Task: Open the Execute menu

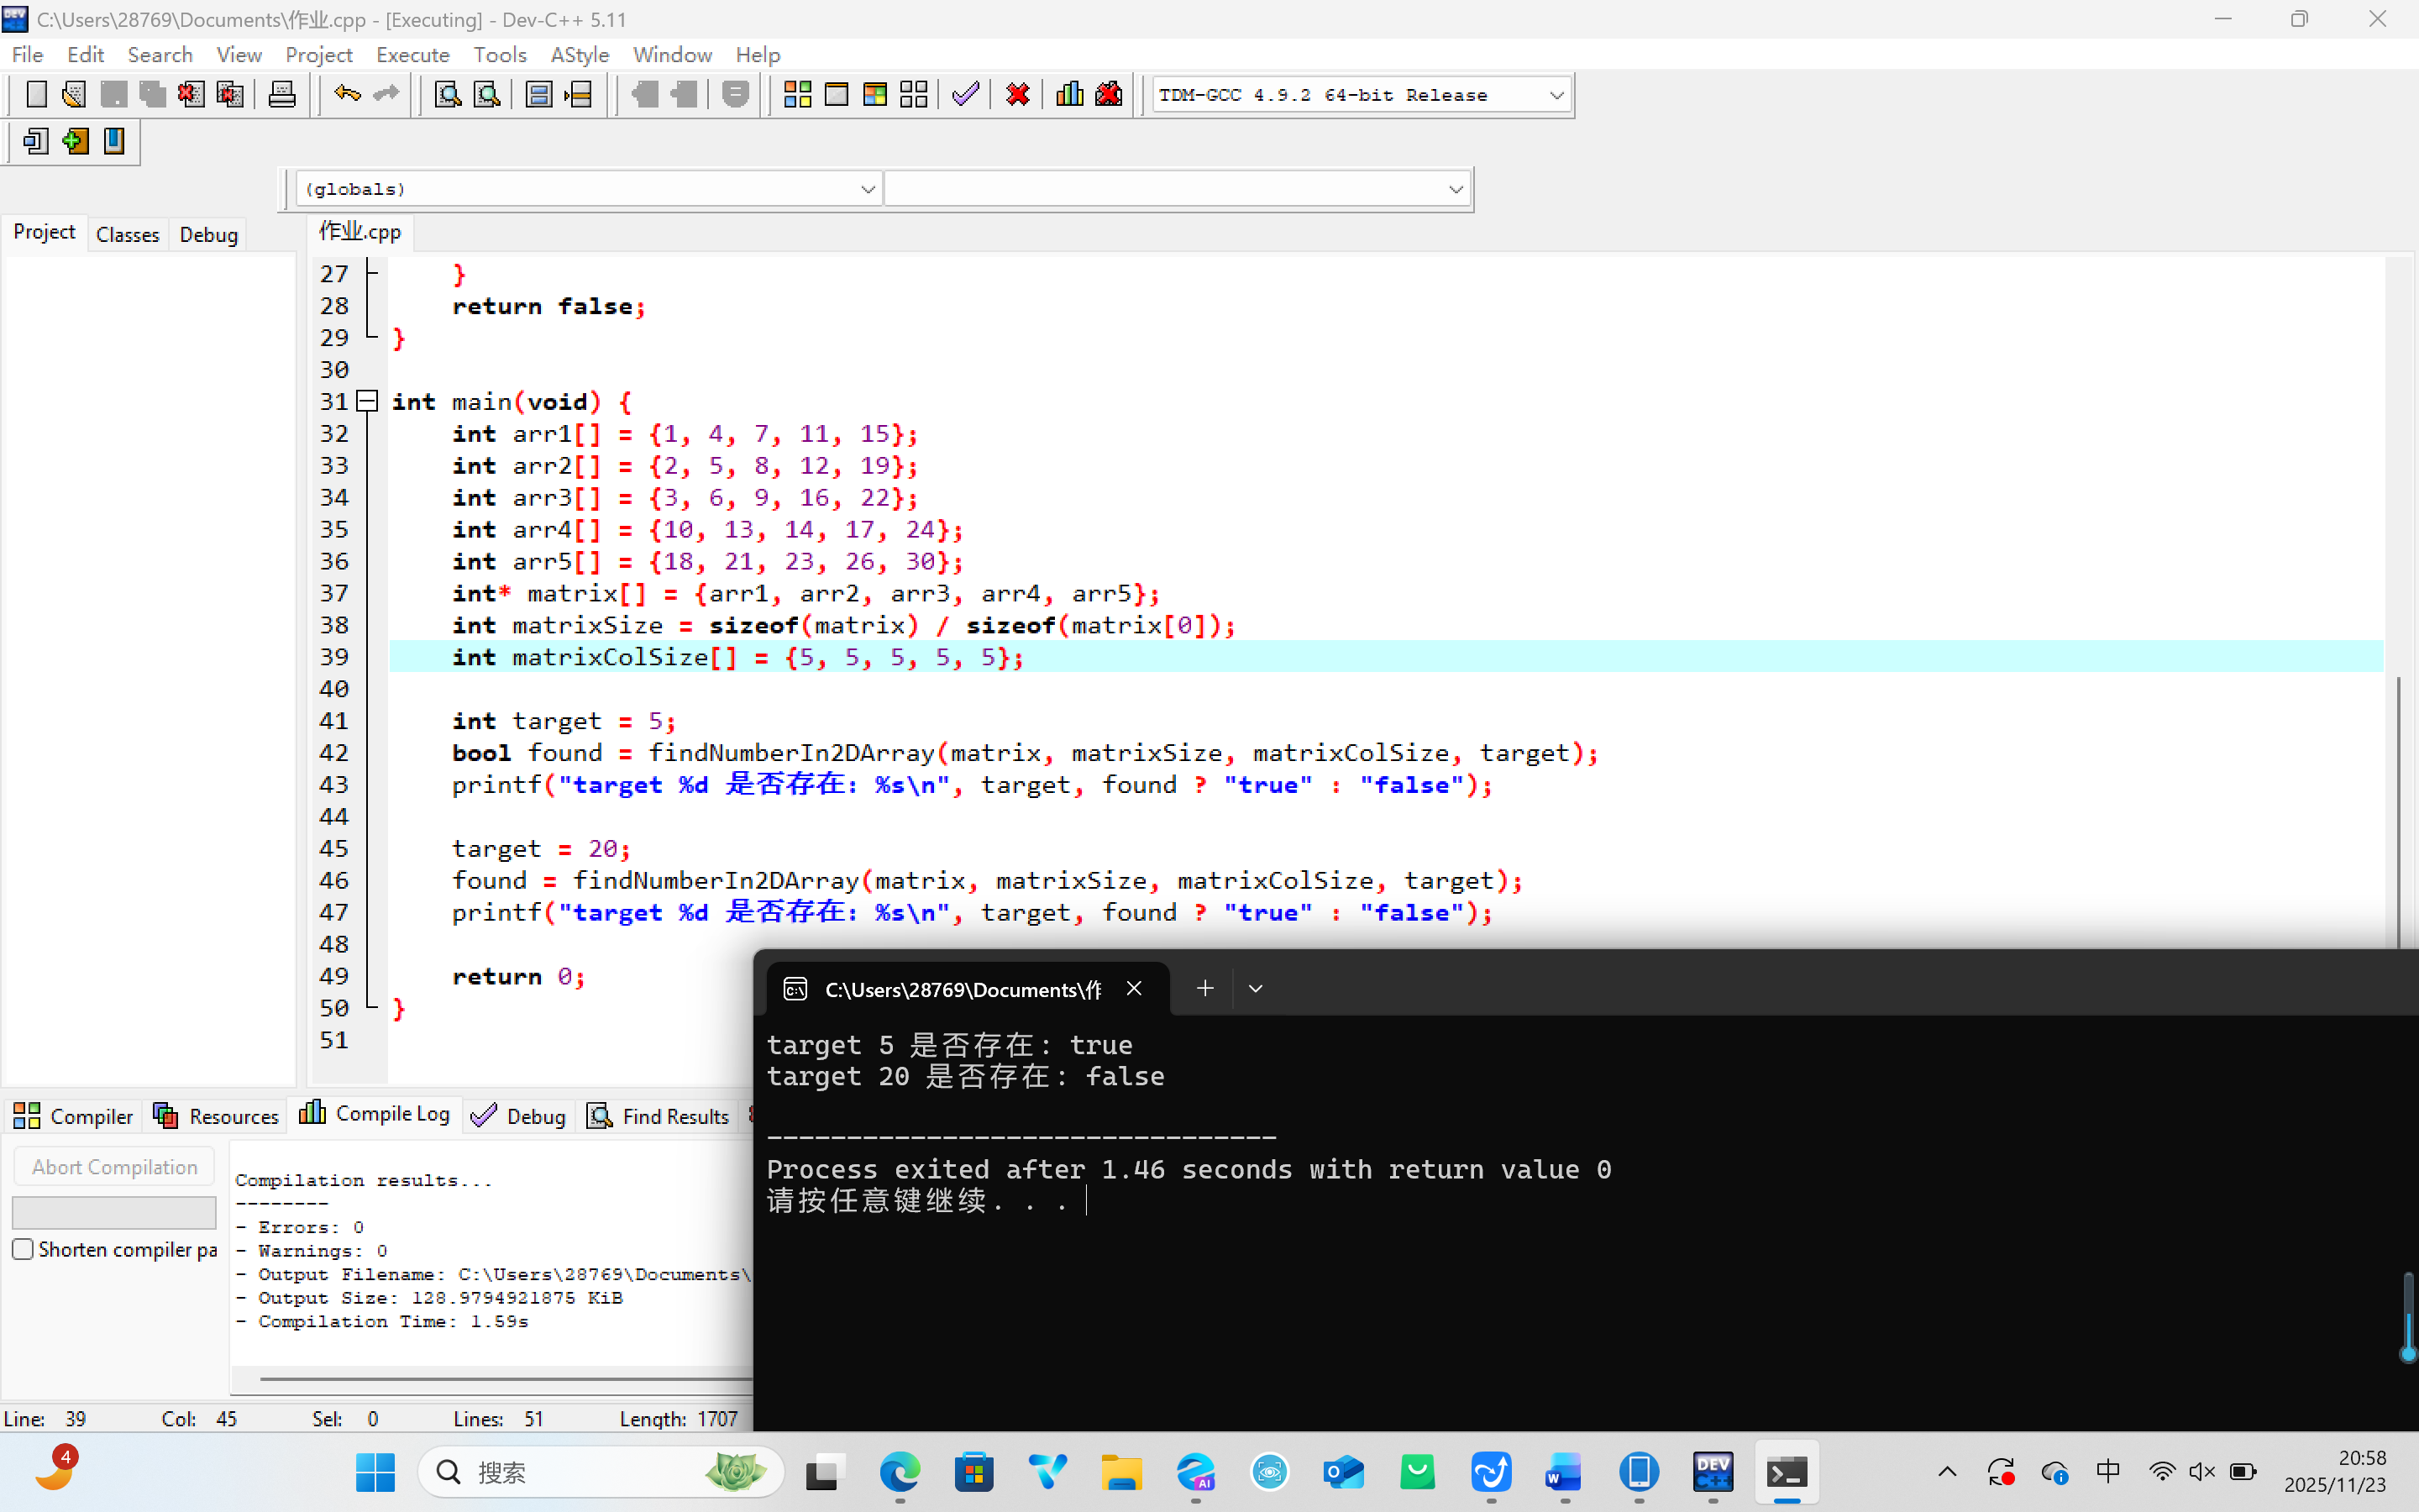Action: point(412,55)
